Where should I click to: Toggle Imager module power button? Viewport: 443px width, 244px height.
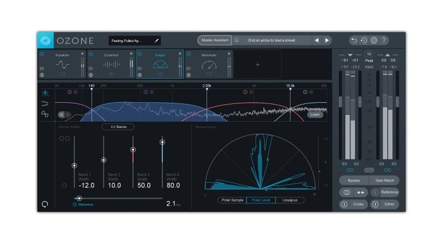tap(140, 54)
